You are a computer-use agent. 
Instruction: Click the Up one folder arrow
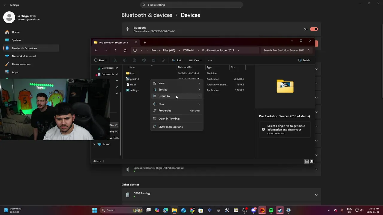[115, 50]
